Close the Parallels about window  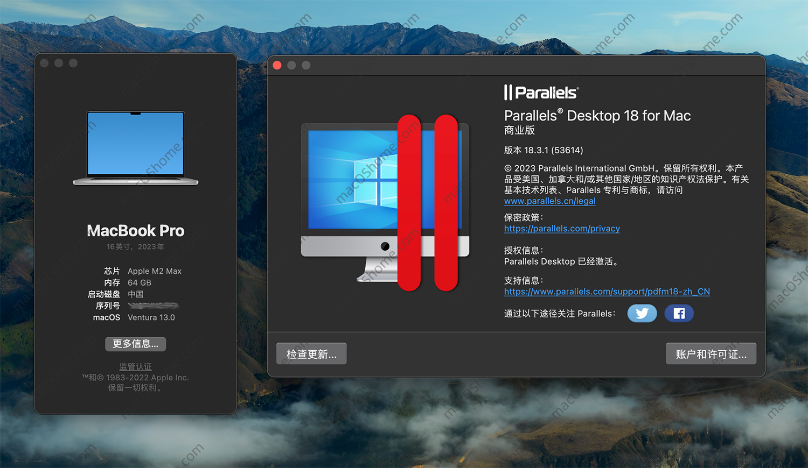(277, 65)
